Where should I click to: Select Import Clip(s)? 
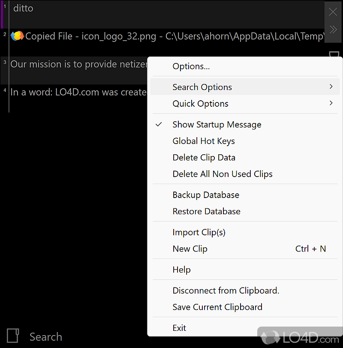pos(199,232)
